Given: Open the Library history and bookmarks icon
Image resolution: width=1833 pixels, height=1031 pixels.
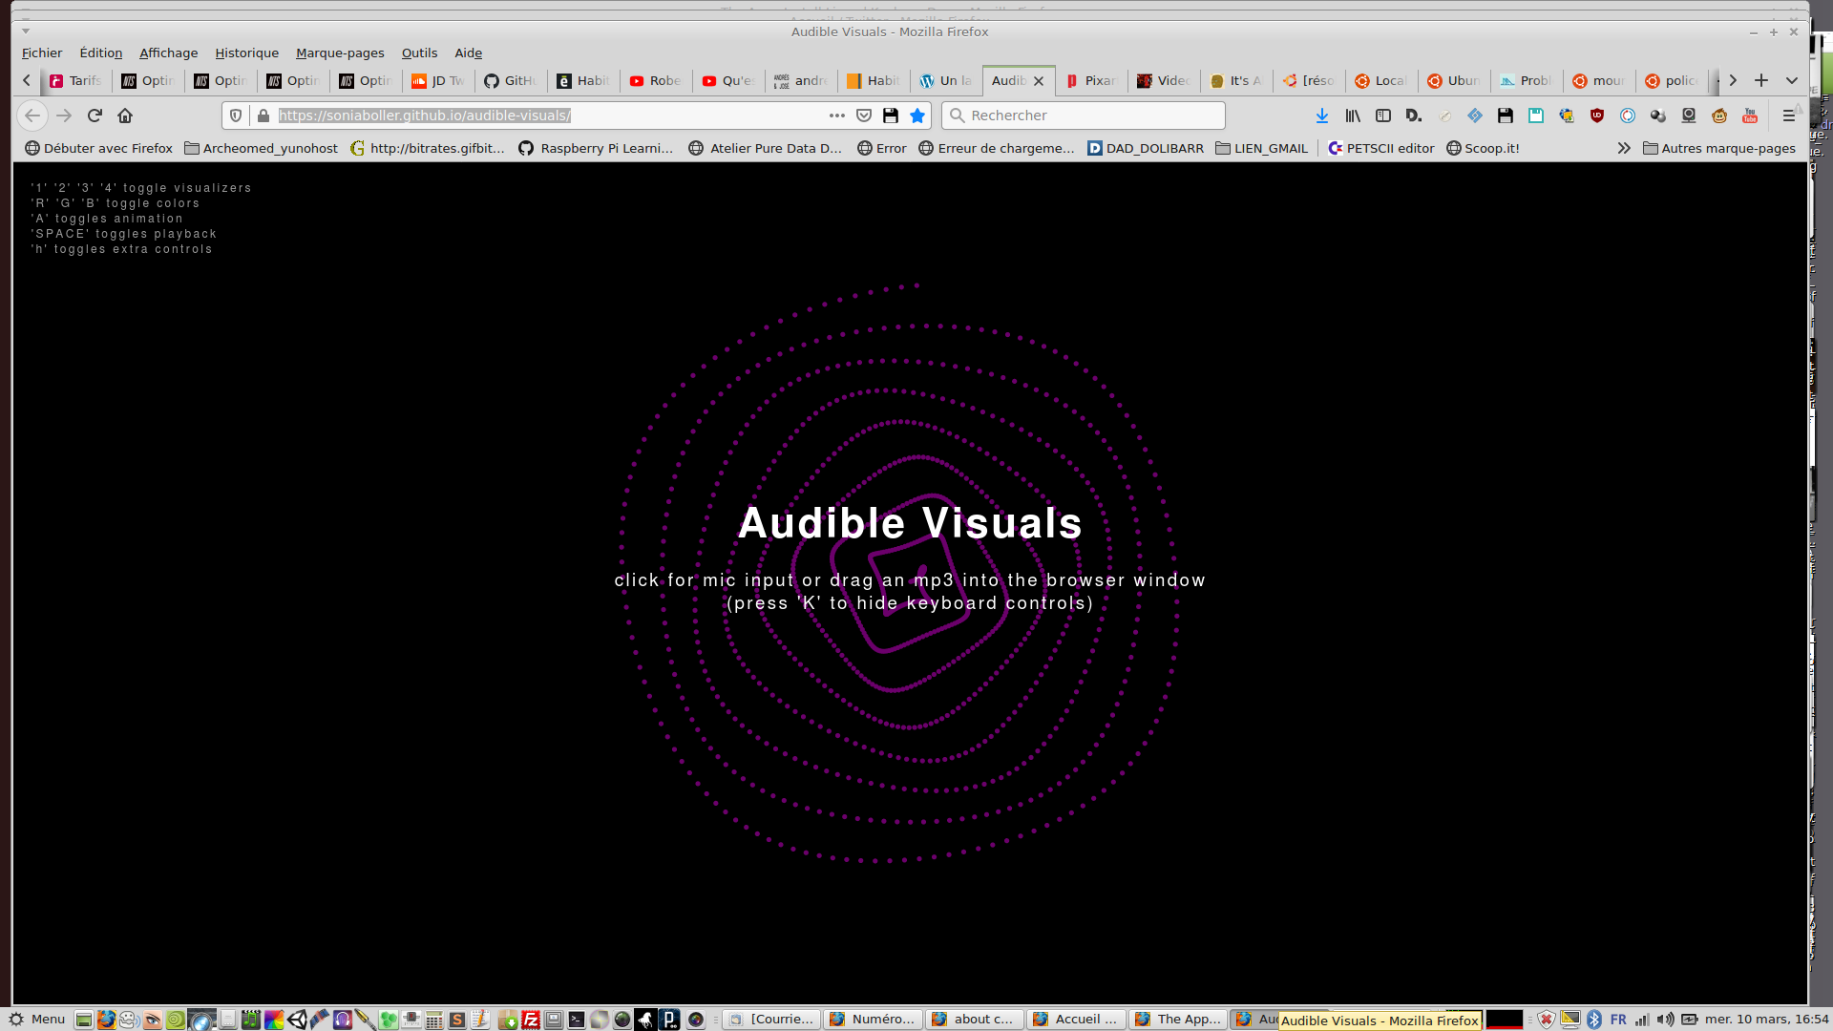Looking at the screenshot, I should pyautogui.click(x=1353, y=116).
